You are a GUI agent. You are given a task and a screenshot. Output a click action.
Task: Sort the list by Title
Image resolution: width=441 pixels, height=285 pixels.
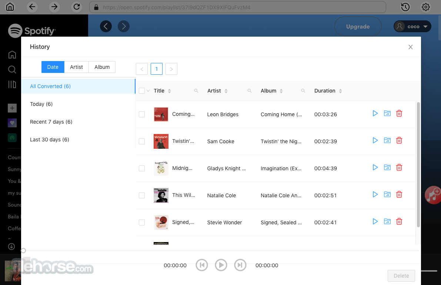click(x=169, y=91)
